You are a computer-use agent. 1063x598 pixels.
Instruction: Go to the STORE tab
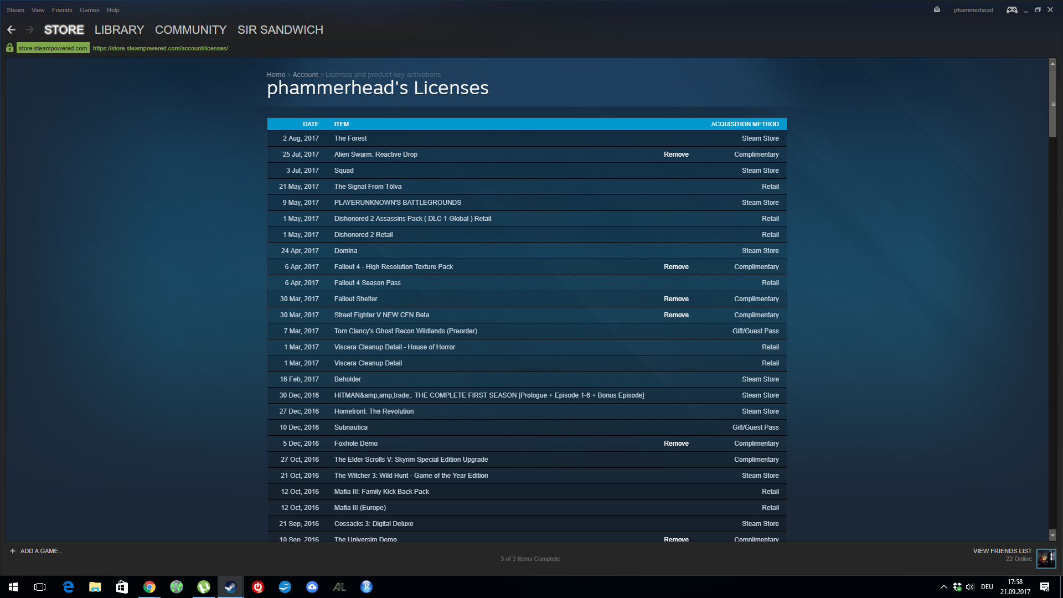(64, 30)
